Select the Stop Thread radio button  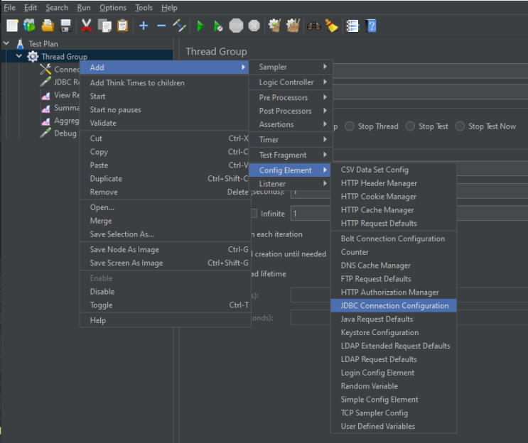pos(350,126)
